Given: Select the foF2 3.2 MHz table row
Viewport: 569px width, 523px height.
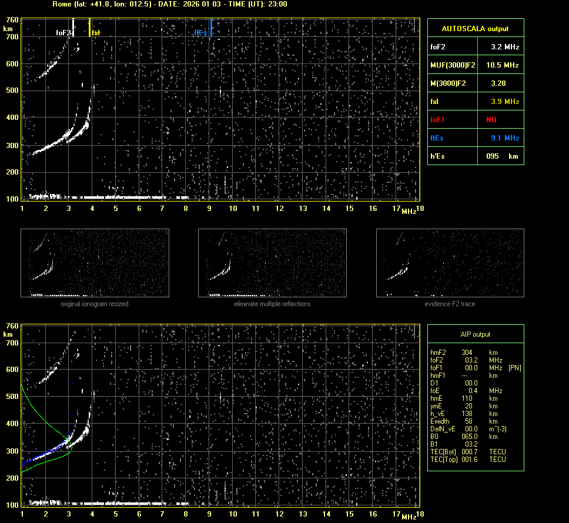Looking at the screenshot, I should pyautogui.click(x=475, y=46).
